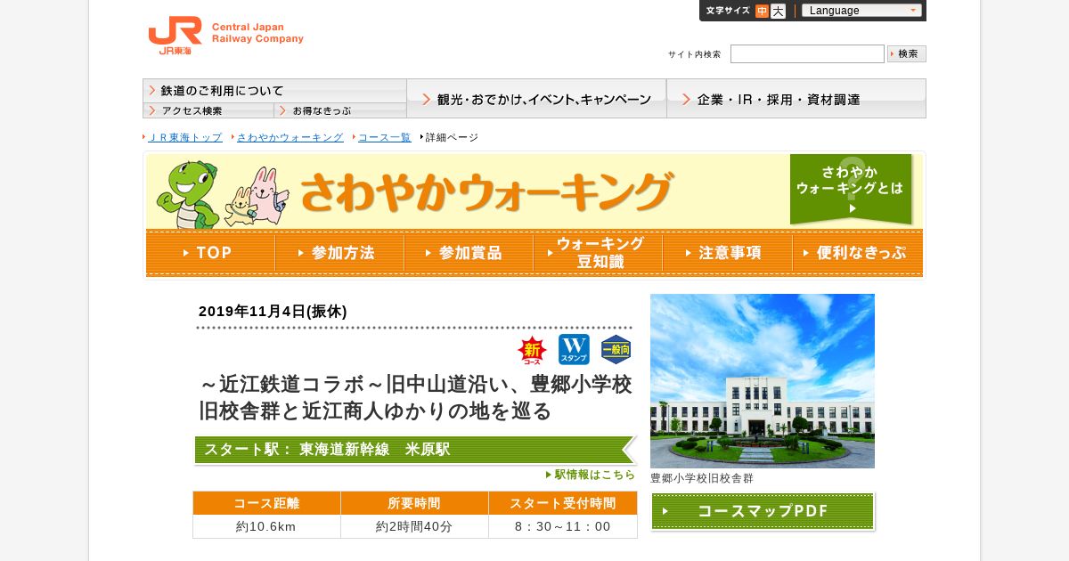Open アクセス検索 submenu item
This screenshot has width=1069, height=561.
pos(208,110)
